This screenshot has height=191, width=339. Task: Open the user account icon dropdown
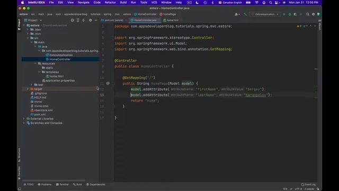[x=237, y=14]
